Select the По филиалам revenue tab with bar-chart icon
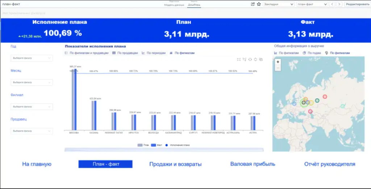371x189 pixels. 286,53
